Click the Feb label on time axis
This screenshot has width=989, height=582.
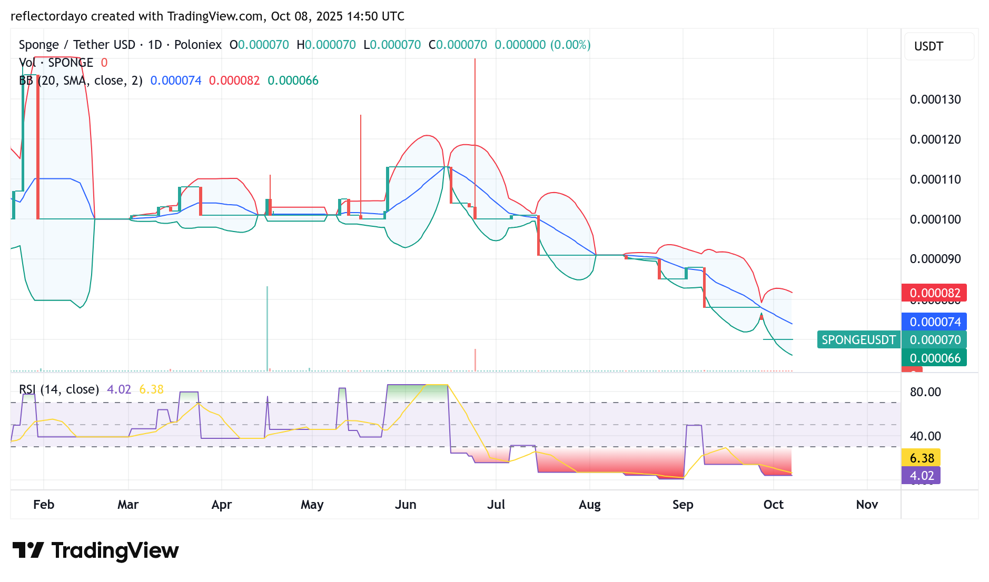(x=44, y=505)
